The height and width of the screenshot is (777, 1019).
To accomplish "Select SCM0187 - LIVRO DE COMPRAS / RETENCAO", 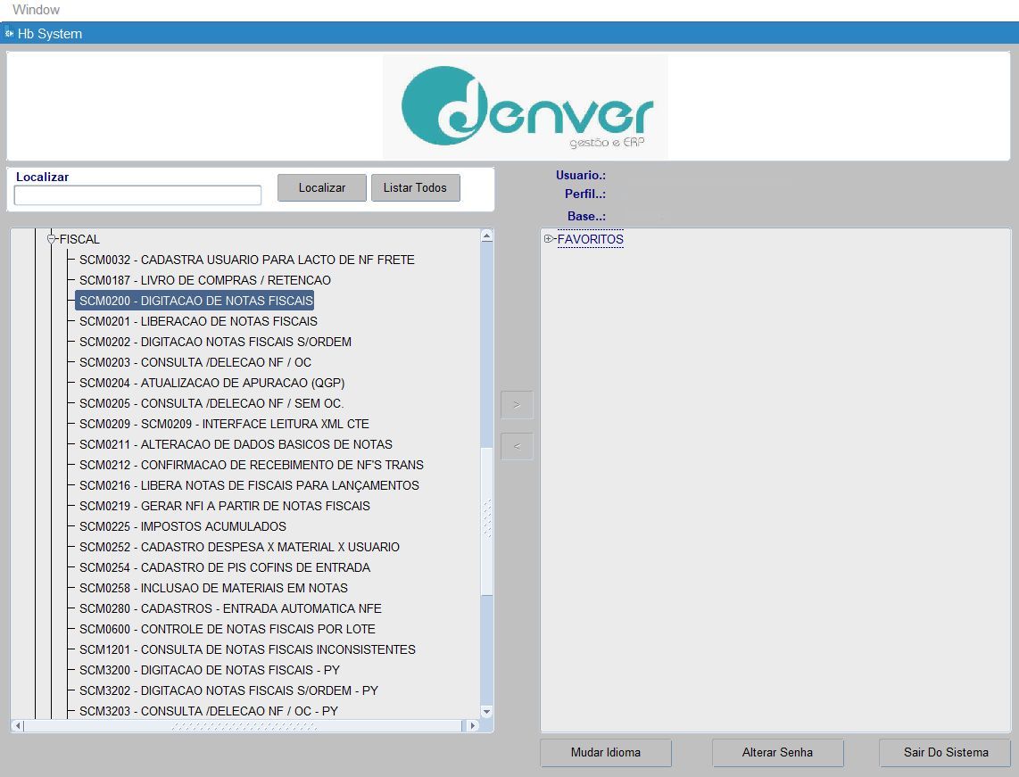I will (x=205, y=280).
